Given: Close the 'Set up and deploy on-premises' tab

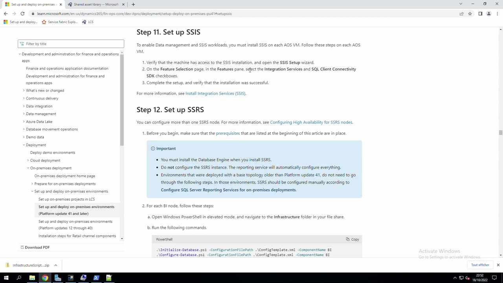Looking at the screenshot, I should click(x=61, y=4).
